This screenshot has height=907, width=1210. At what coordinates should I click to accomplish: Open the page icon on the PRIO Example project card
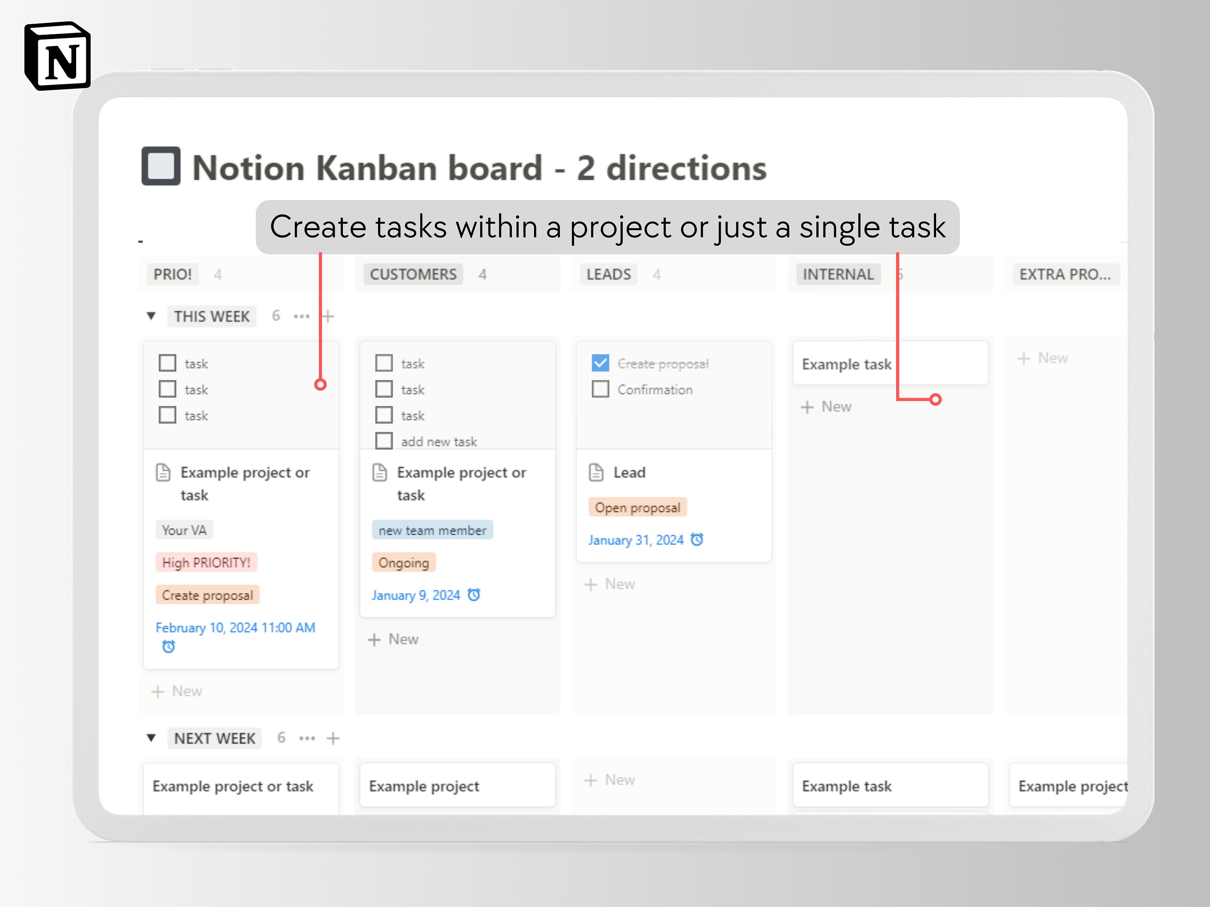tap(164, 472)
